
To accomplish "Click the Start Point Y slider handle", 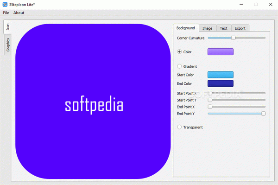I will coord(210,100).
